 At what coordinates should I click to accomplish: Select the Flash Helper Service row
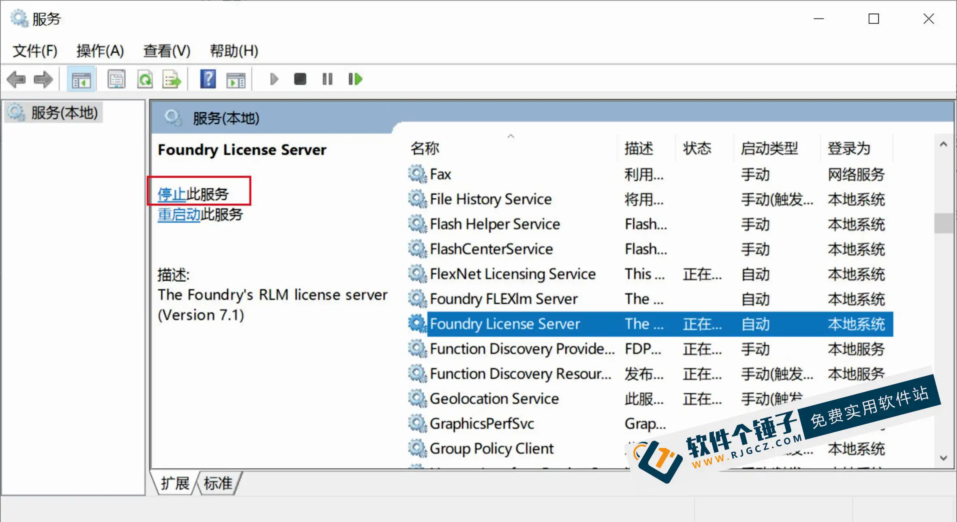(x=650, y=224)
